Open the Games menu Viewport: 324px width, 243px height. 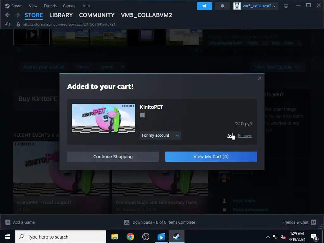(x=69, y=6)
